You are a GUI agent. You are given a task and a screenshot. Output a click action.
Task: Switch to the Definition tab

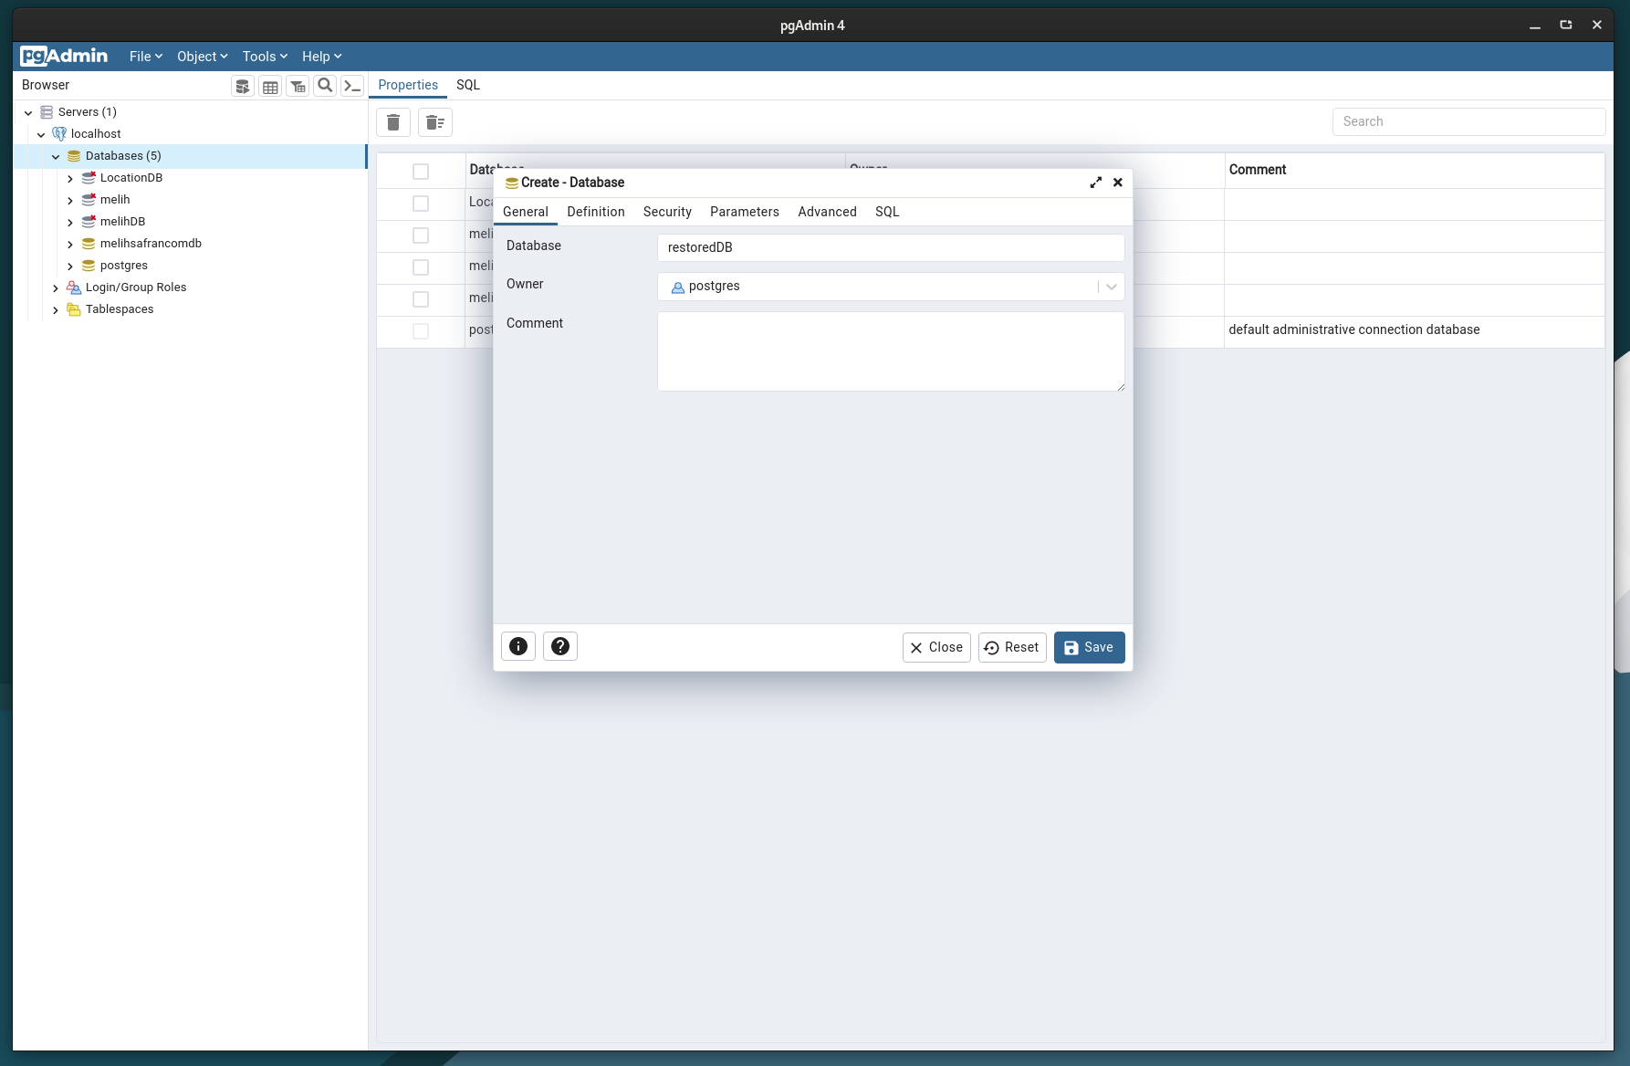coord(596,212)
